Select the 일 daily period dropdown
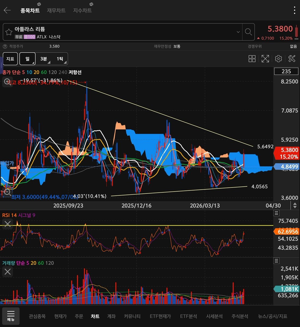 point(27,59)
